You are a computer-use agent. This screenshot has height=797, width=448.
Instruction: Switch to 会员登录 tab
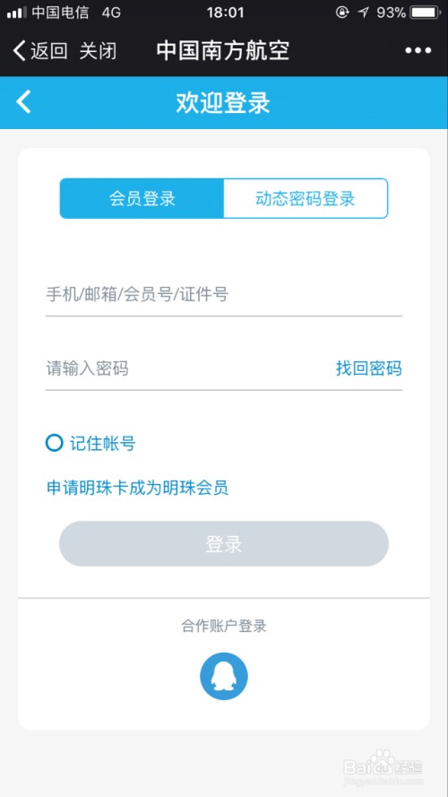[142, 198]
